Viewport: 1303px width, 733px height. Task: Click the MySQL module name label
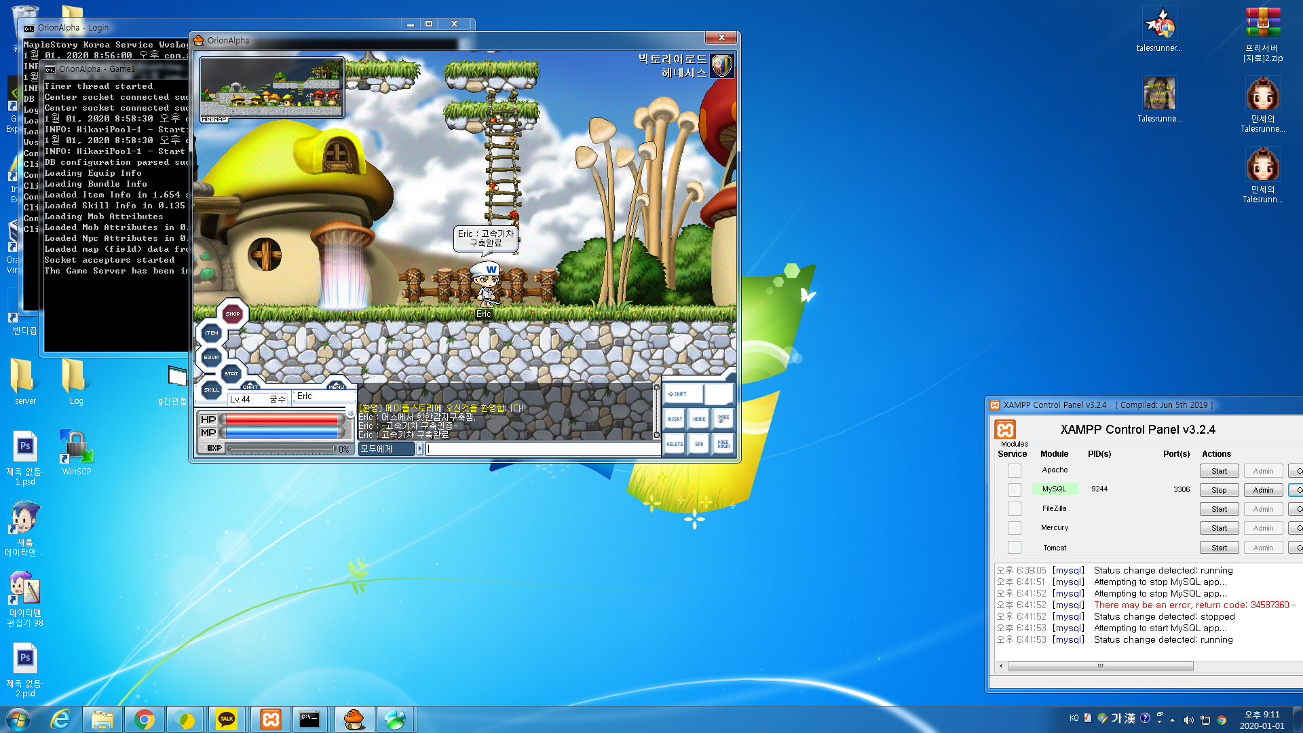coord(1054,489)
